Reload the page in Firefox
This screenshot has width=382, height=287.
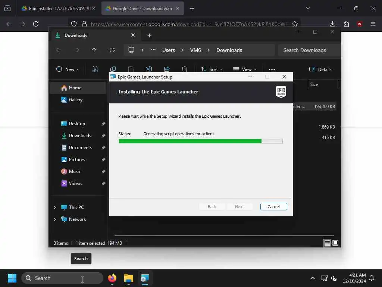click(x=36, y=24)
